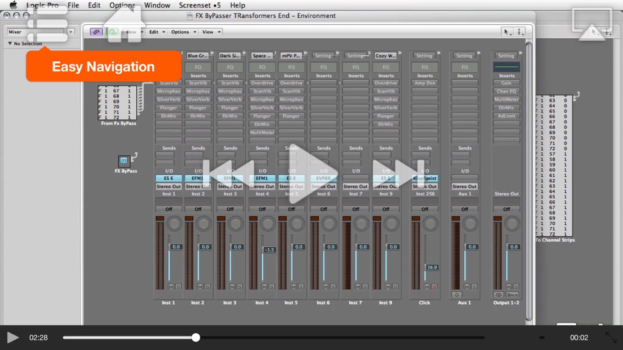Select the From Fx ByPass transformer object
623x350 pixels.
point(117,103)
